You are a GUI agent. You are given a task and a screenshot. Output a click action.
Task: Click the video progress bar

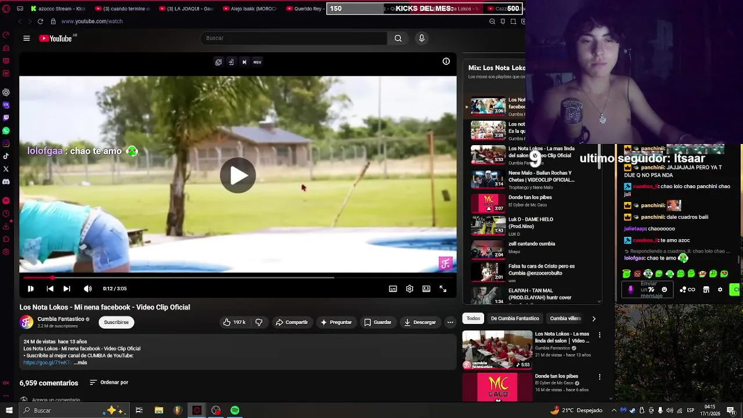coord(238,278)
